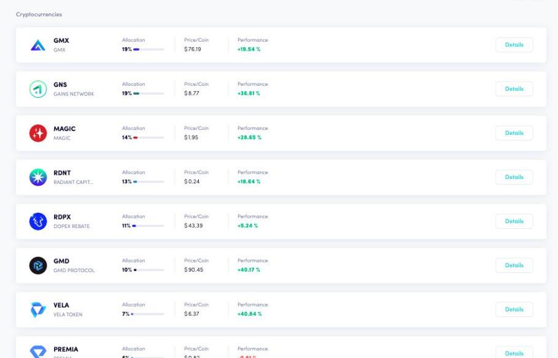Click the RDPX Dopex Rebate icon

coord(38,221)
